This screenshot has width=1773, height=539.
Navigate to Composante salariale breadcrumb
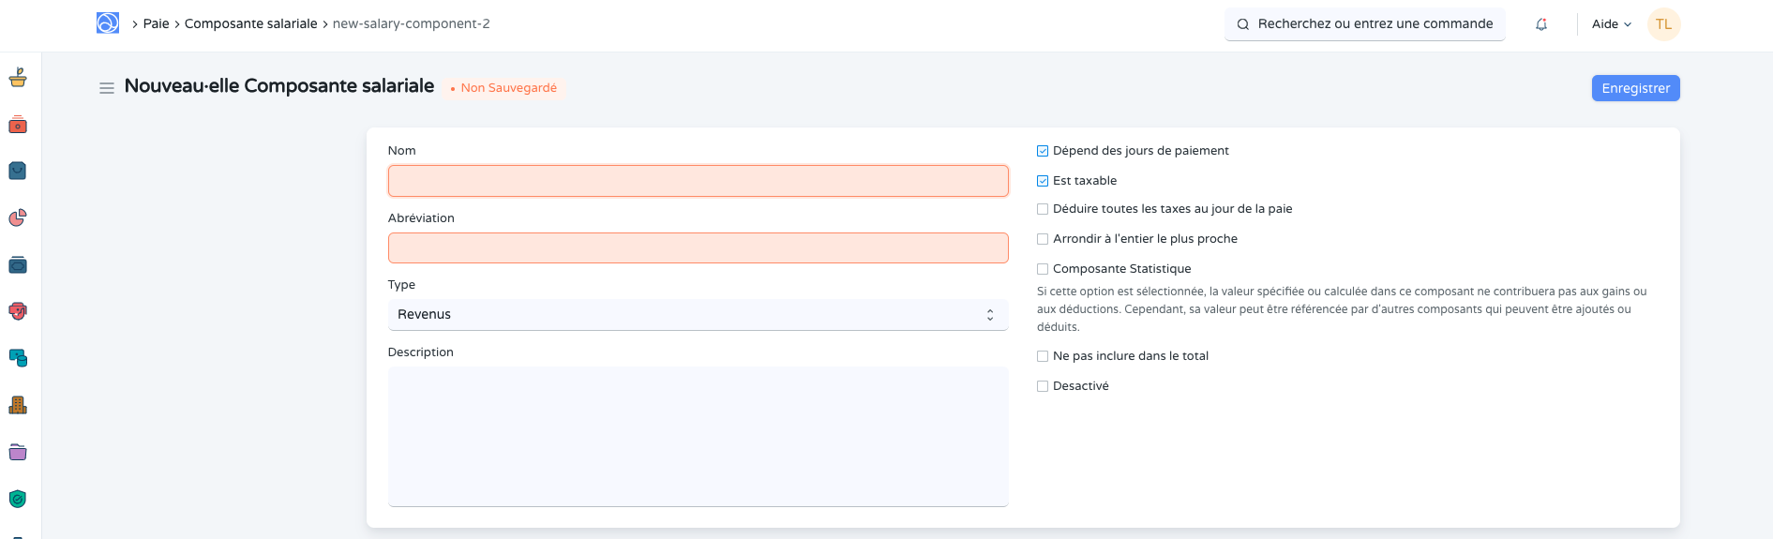pos(250,24)
